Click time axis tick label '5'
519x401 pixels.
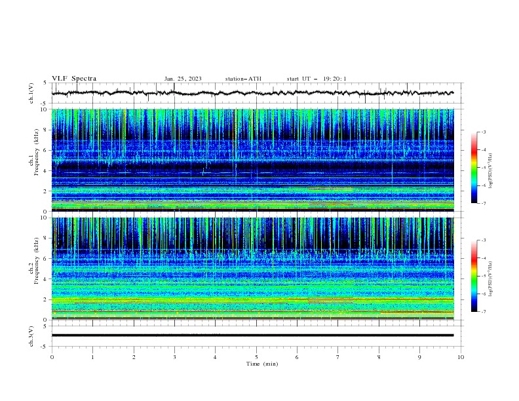tap(256, 357)
